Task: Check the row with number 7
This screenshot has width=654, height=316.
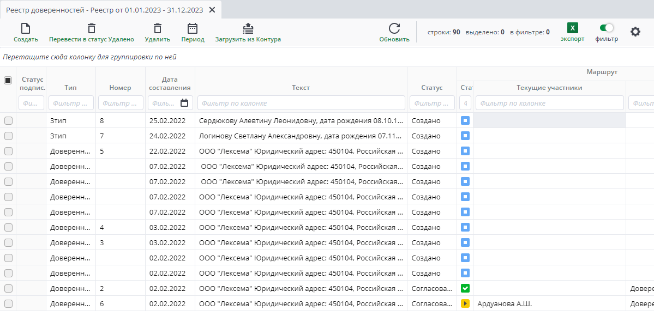Action: click(x=8, y=136)
